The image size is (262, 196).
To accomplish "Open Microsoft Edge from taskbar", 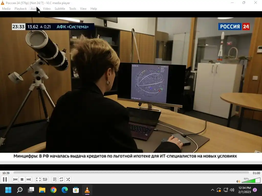I will 65,190.
